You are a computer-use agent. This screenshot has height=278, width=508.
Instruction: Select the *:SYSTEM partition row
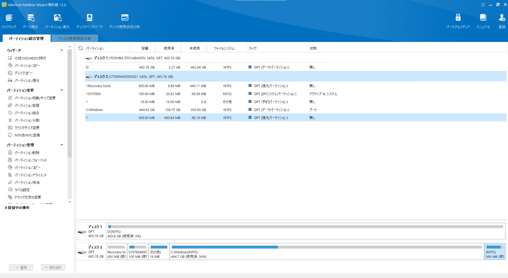pyautogui.click(x=295, y=94)
